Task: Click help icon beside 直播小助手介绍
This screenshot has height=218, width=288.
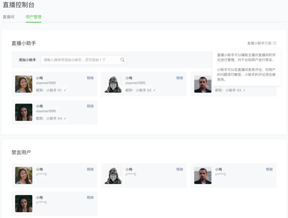Action: point(275,43)
